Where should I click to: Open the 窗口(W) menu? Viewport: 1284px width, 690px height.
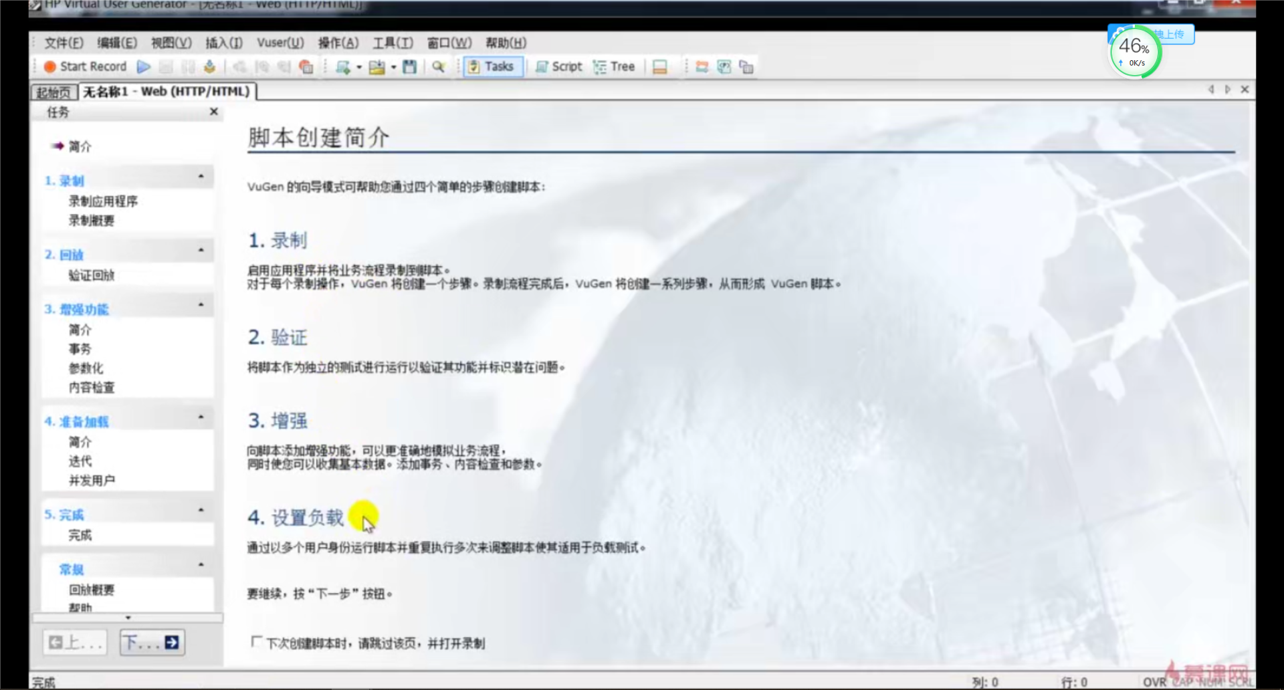(449, 43)
